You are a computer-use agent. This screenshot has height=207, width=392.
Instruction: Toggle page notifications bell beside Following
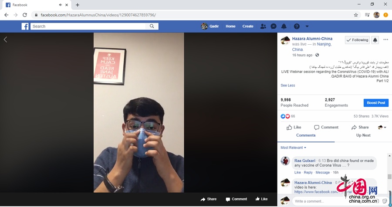375,40
